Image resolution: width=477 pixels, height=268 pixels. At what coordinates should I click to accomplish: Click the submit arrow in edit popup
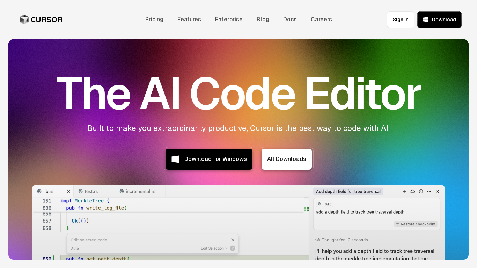233,248
